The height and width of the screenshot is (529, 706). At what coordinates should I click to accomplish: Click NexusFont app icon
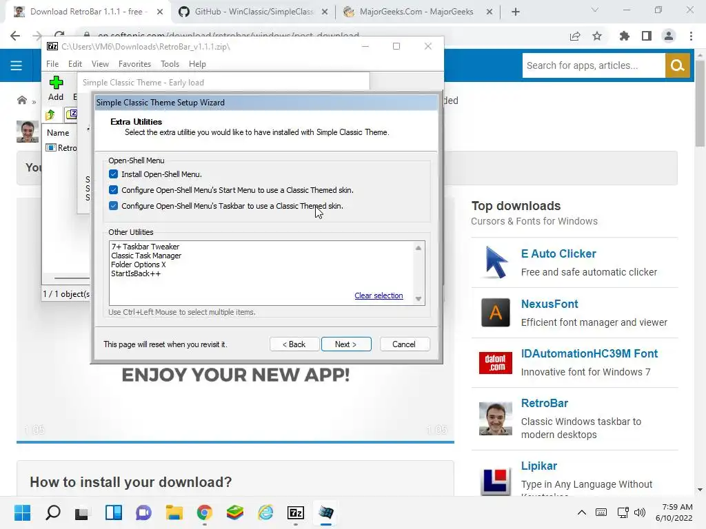[495, 312]
